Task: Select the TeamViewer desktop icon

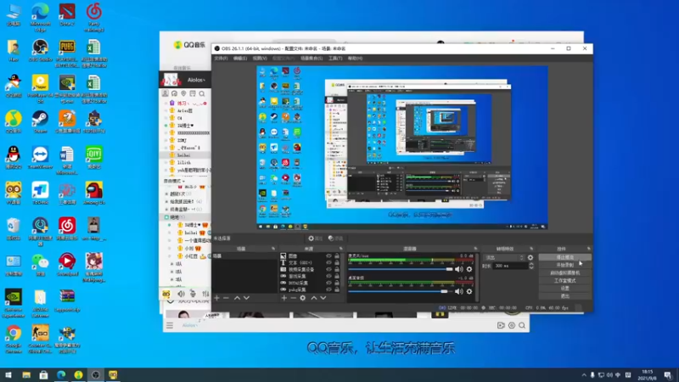Action: pyautogui.click(x=40, y=158)
